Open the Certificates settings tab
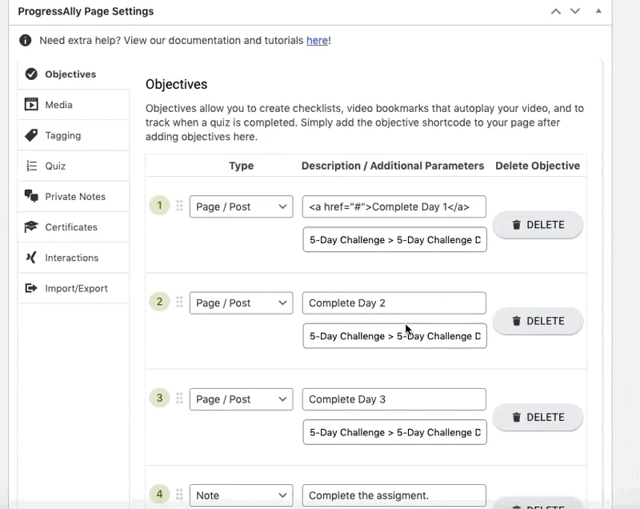Image resolution: width=640 pixels, height=509 pixels. [70, 227]
